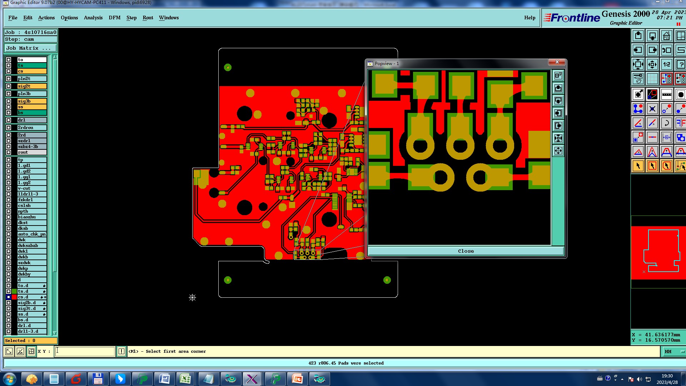Click the exclamation icon beside XY field
Viewport: 686px width, 386px height.
click(x=121, y=351)
